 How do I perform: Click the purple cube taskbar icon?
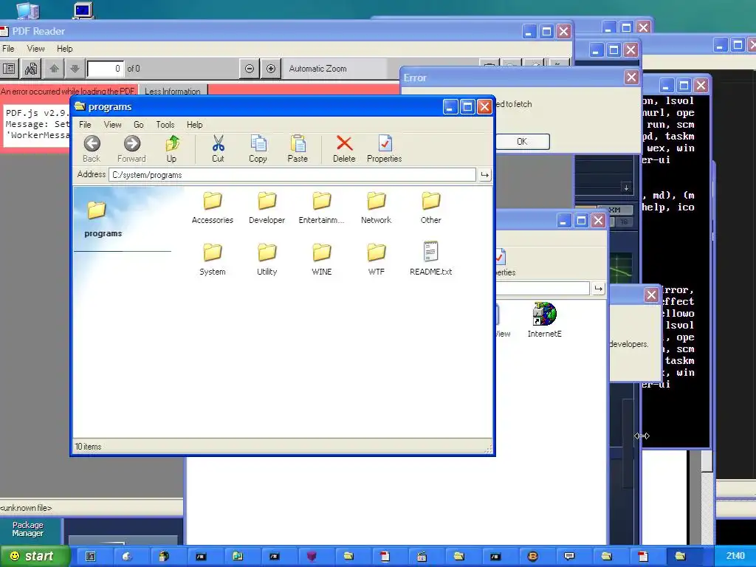click(312, 557)
